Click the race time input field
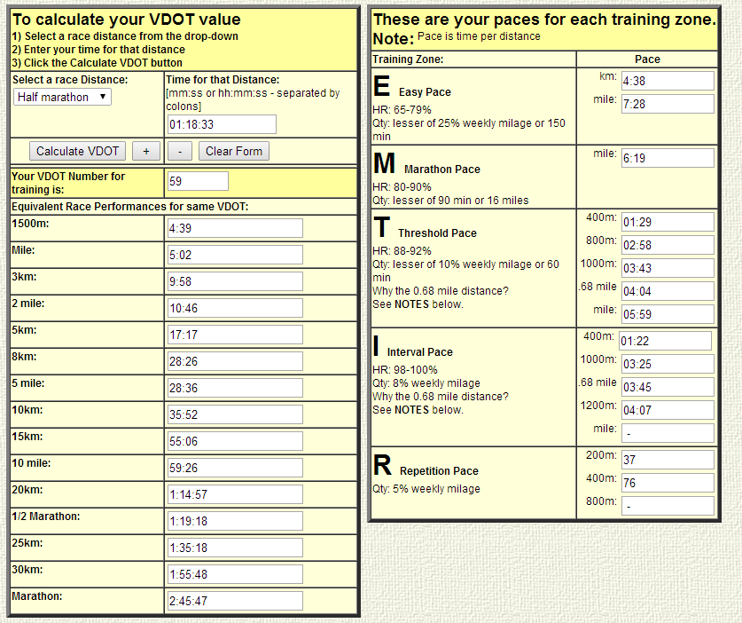Viewport: 742px width, 623px height. (221, 124)
